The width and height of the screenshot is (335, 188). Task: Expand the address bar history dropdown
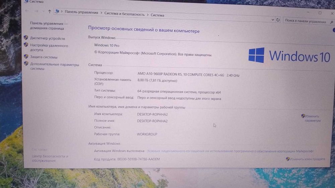(x=273, y=20)
